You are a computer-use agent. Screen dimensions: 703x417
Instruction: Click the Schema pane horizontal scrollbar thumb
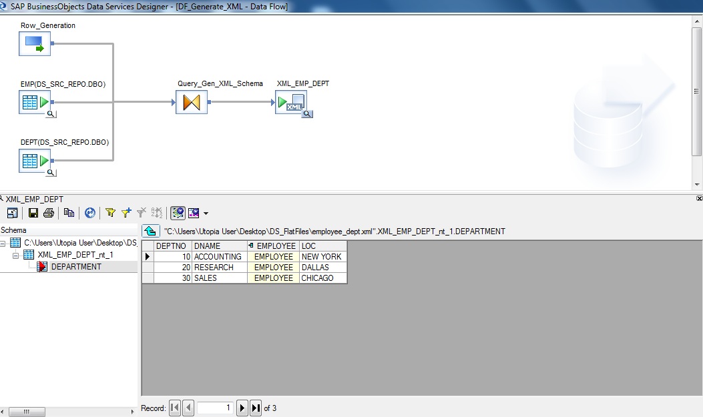click(27, 412)
